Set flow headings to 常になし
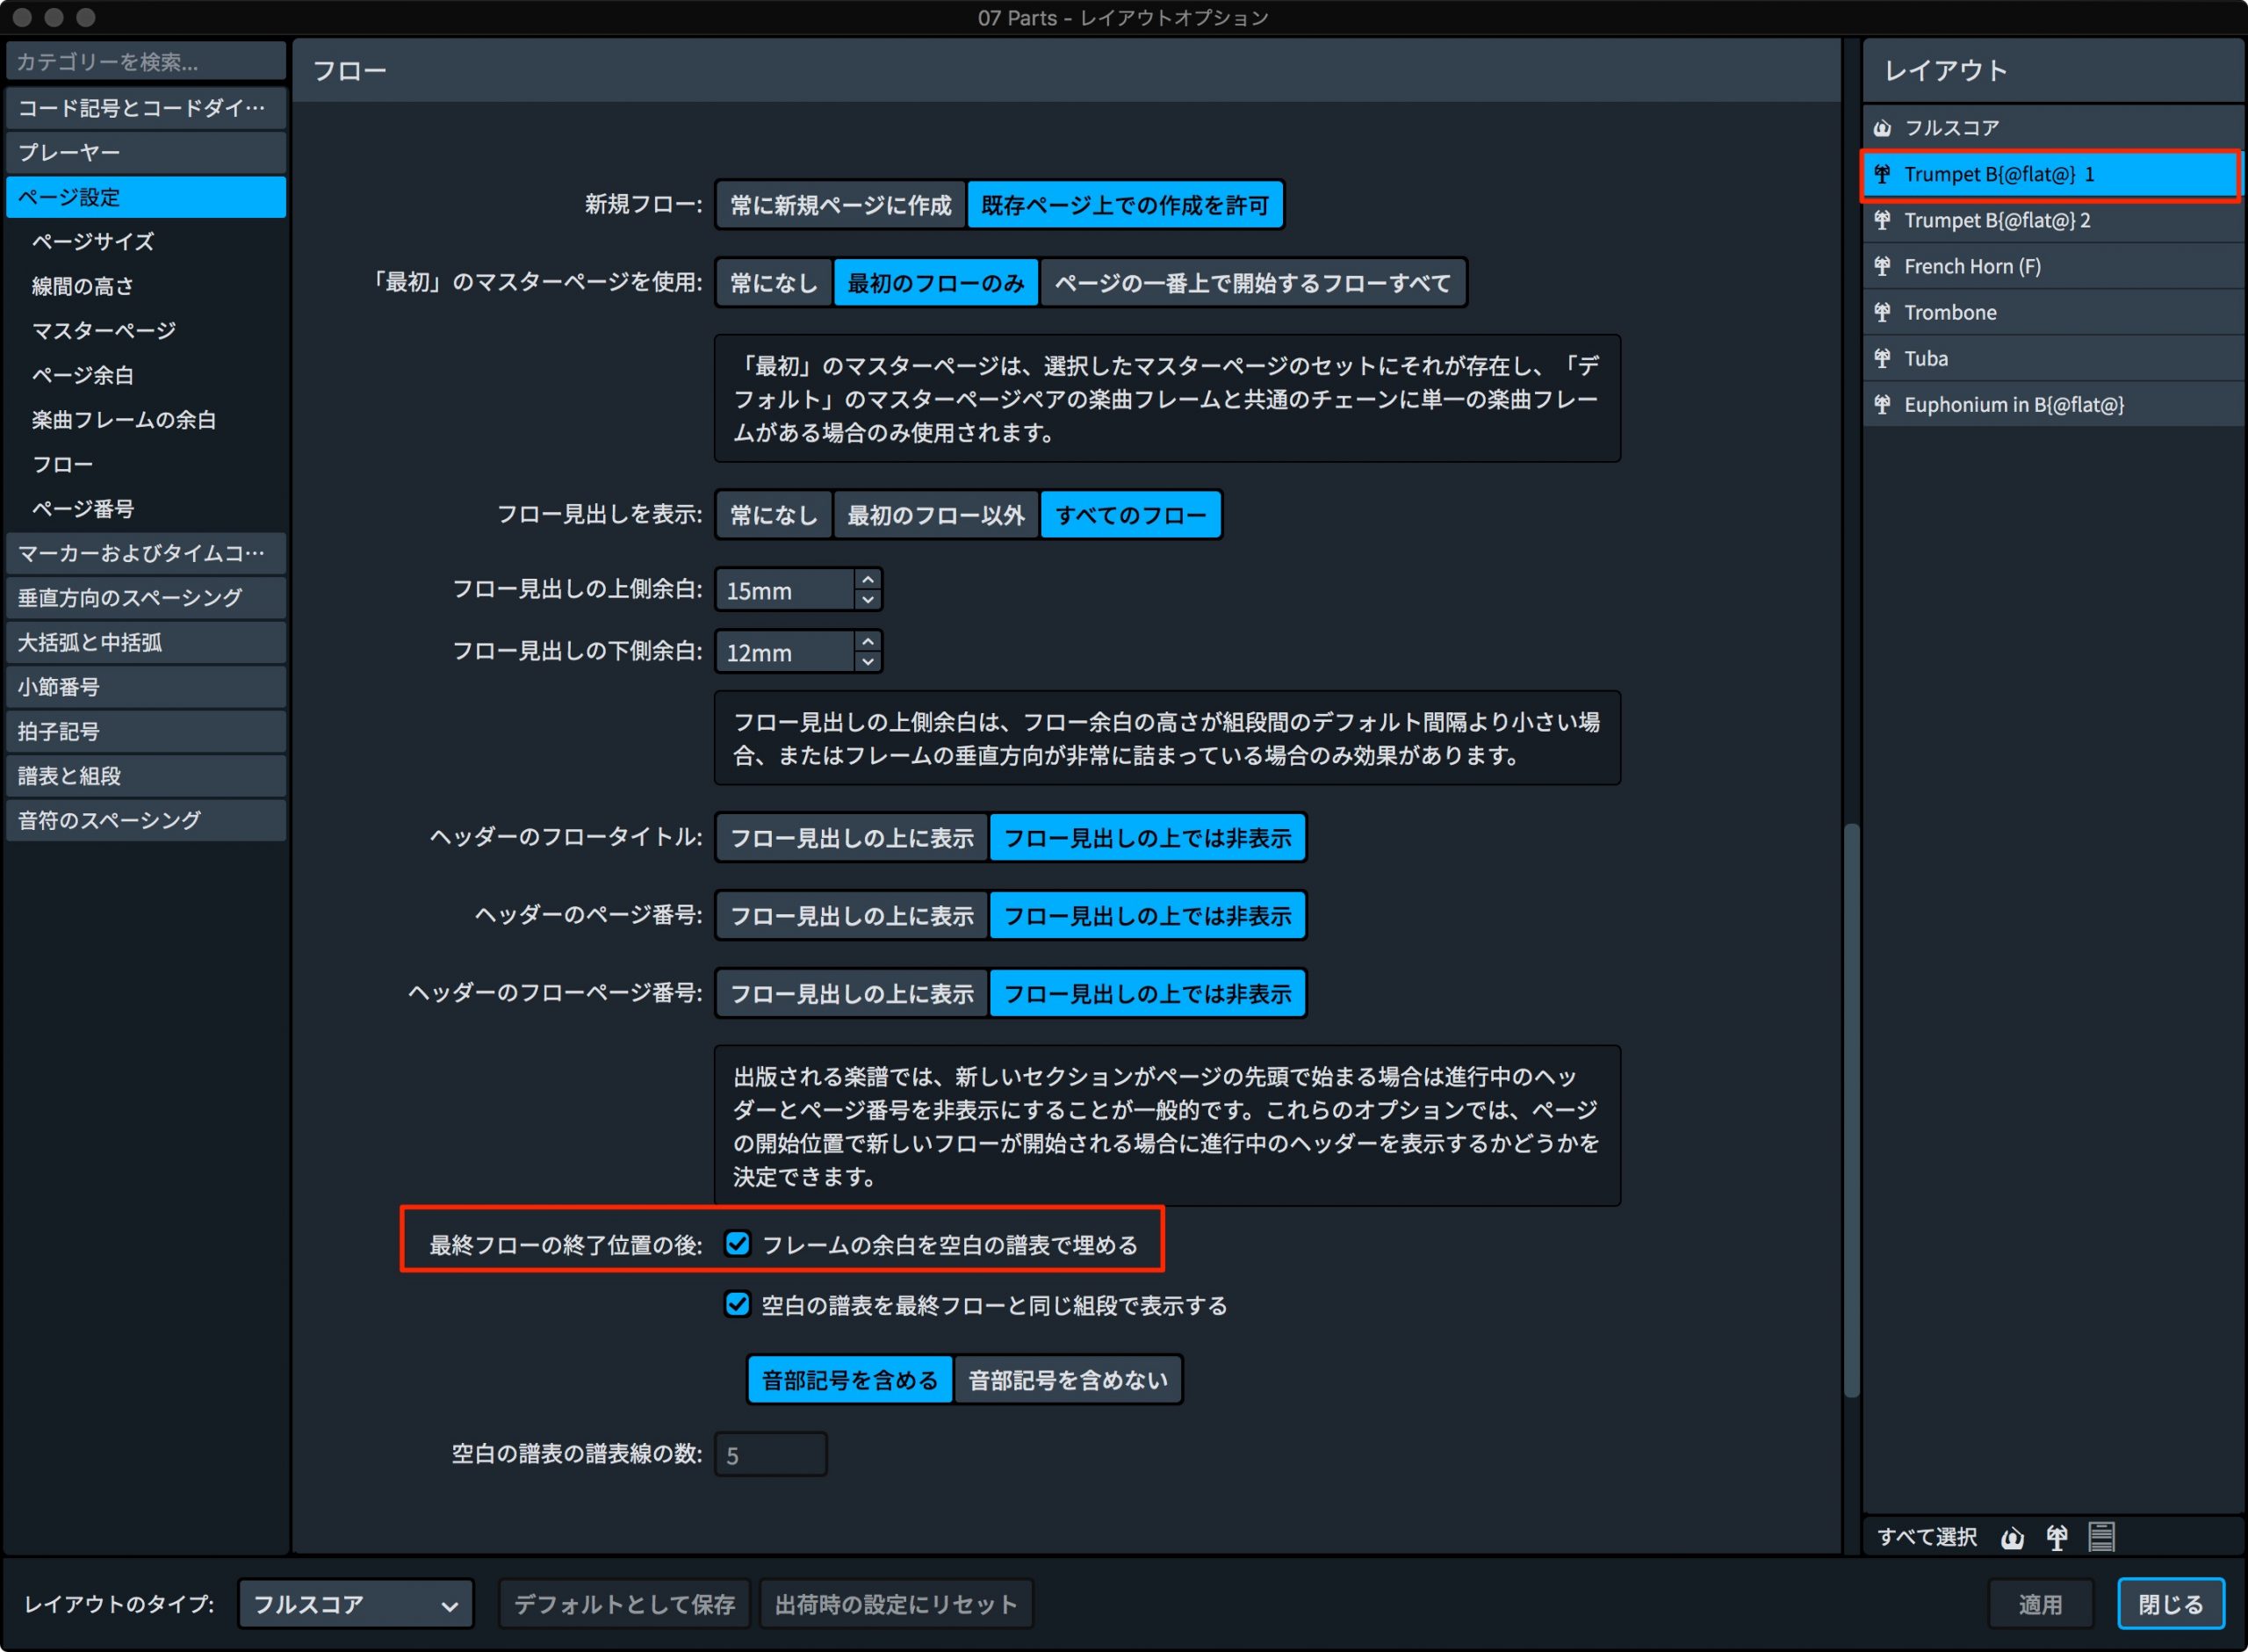The width and height of the screenshot is (2248, 1652). pyautogui.click(x=774, y=515)
